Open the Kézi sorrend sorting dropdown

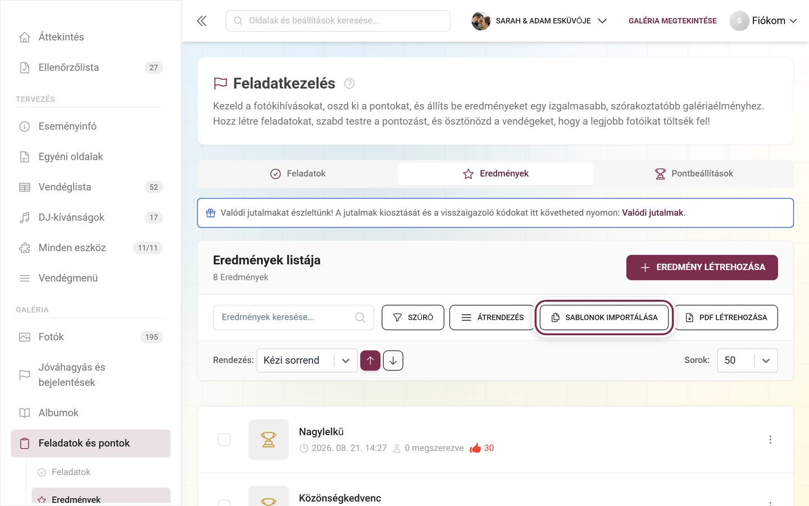coord(307,360)
